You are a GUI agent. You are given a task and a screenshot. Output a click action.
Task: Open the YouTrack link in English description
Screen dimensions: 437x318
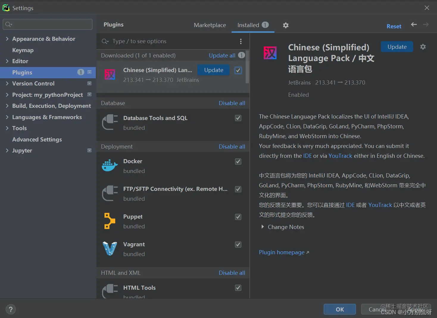(x=340, y=156)
